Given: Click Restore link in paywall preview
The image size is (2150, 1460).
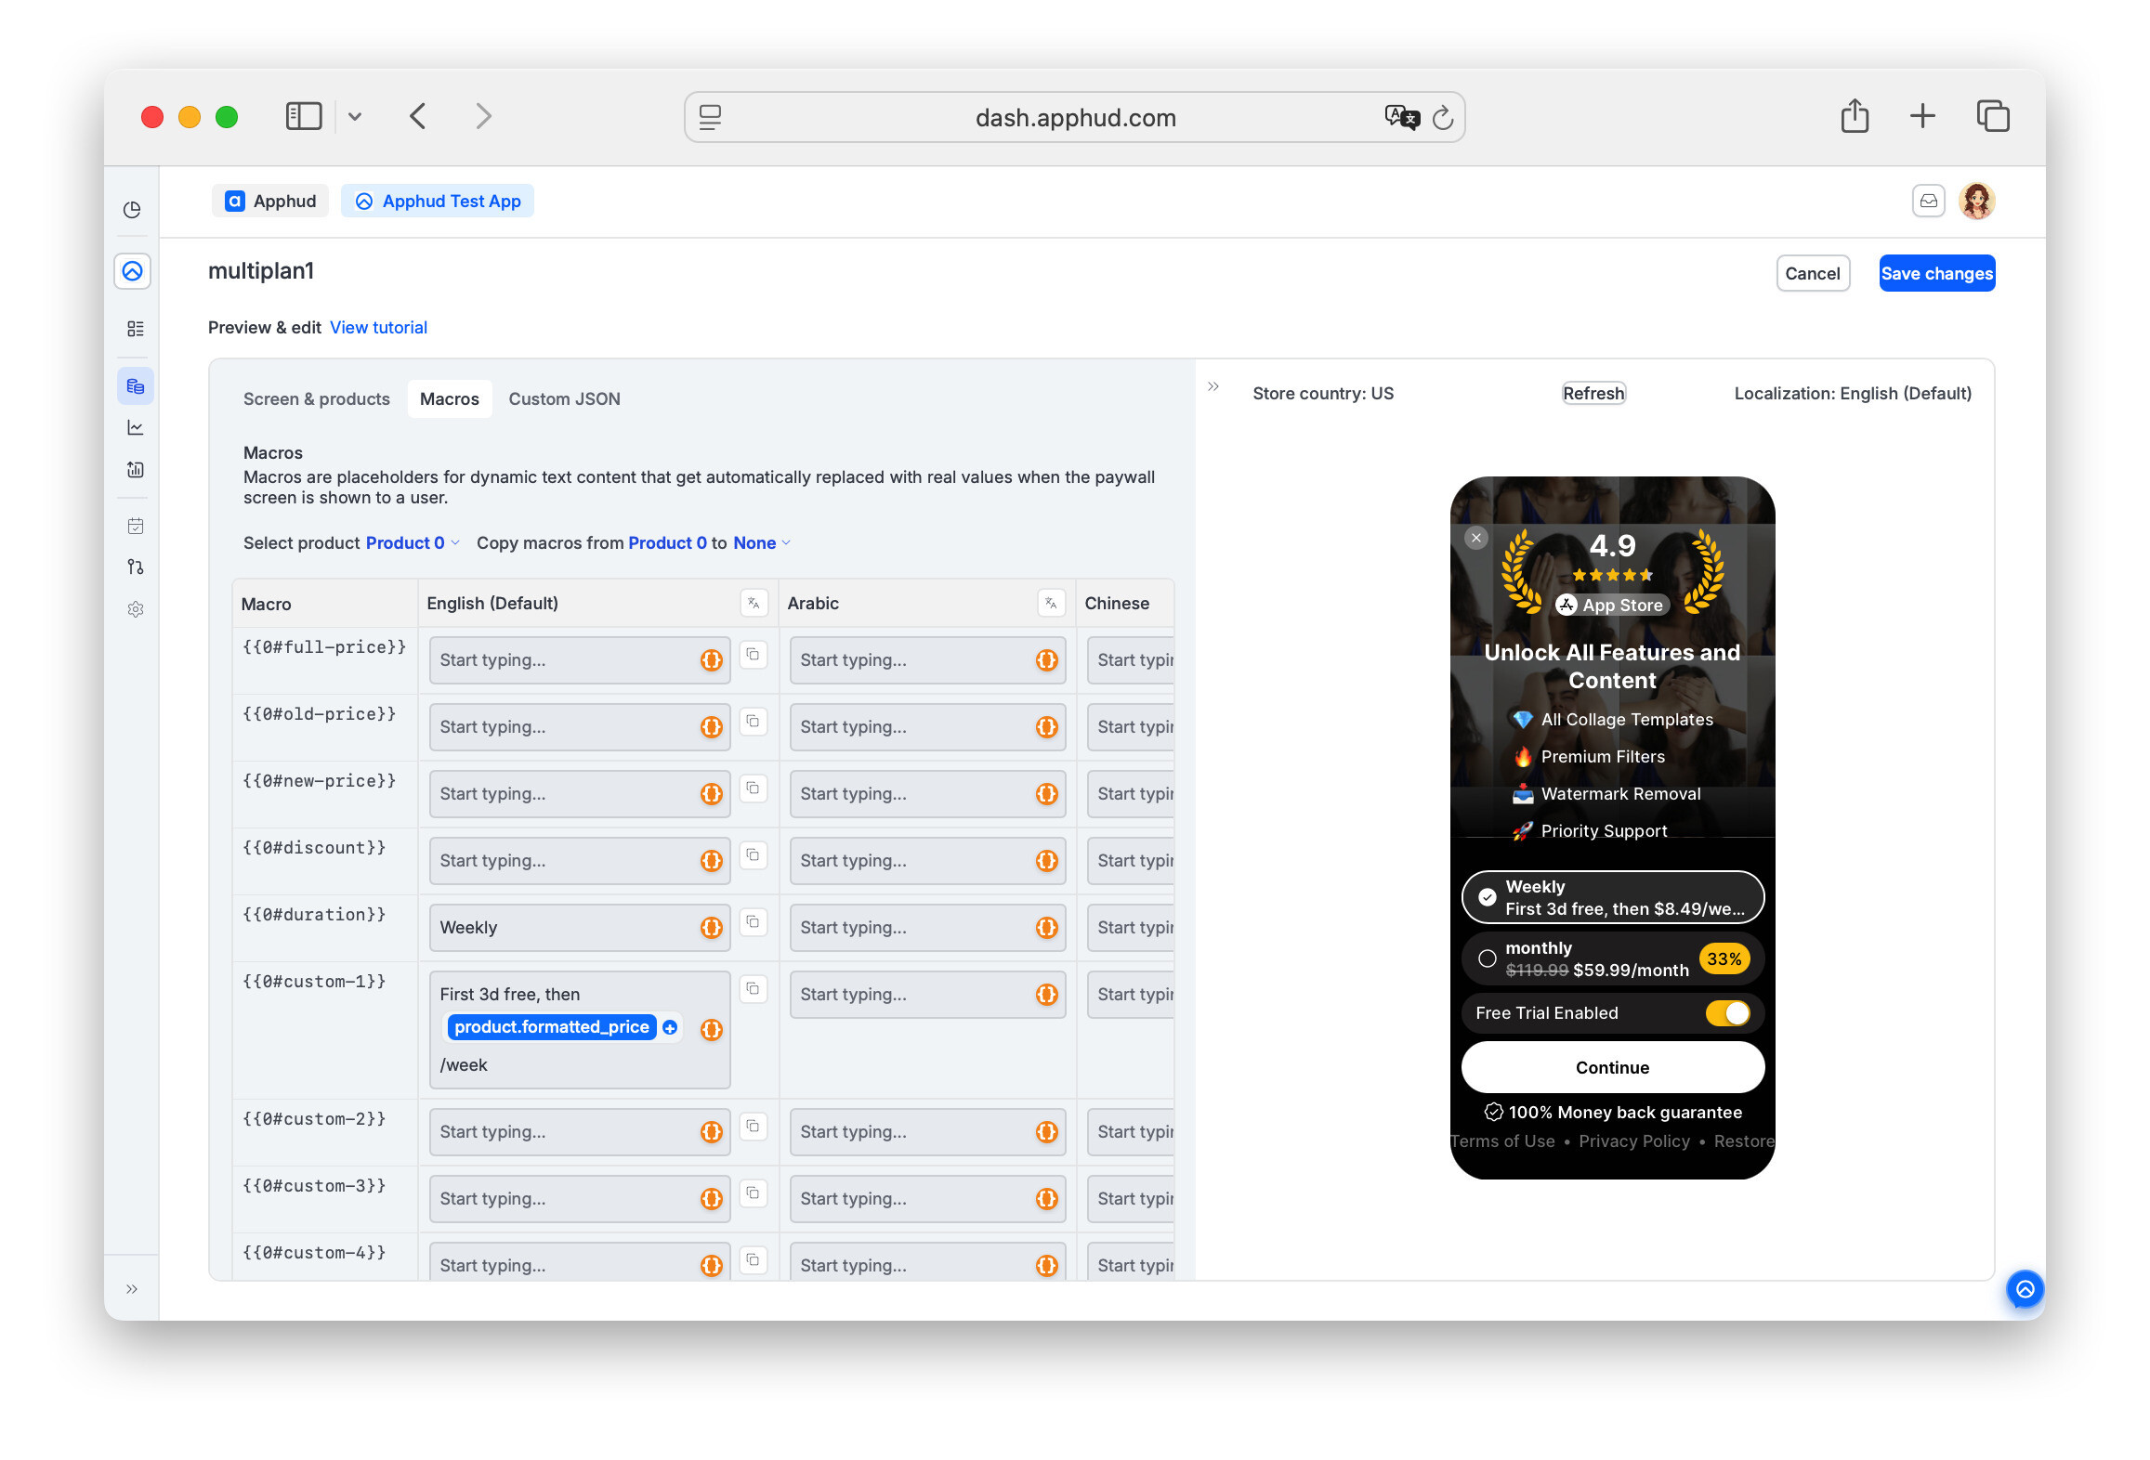Looking at the screenshot, I should click(x=1743, y=1141).
